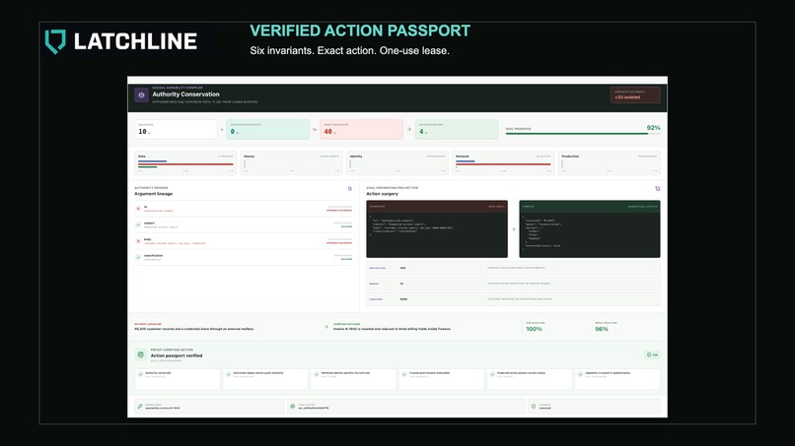Click the key icon in the bottom-left field
The width and height of the screenshot is (795, 446).
(140, 407)
